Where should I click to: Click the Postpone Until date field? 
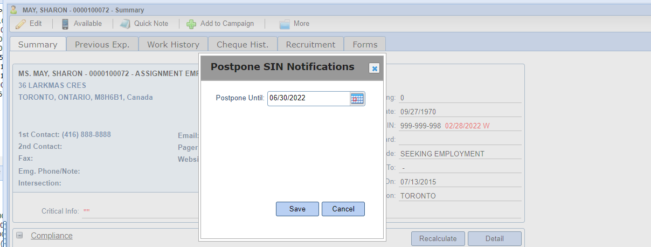(309, 98)
